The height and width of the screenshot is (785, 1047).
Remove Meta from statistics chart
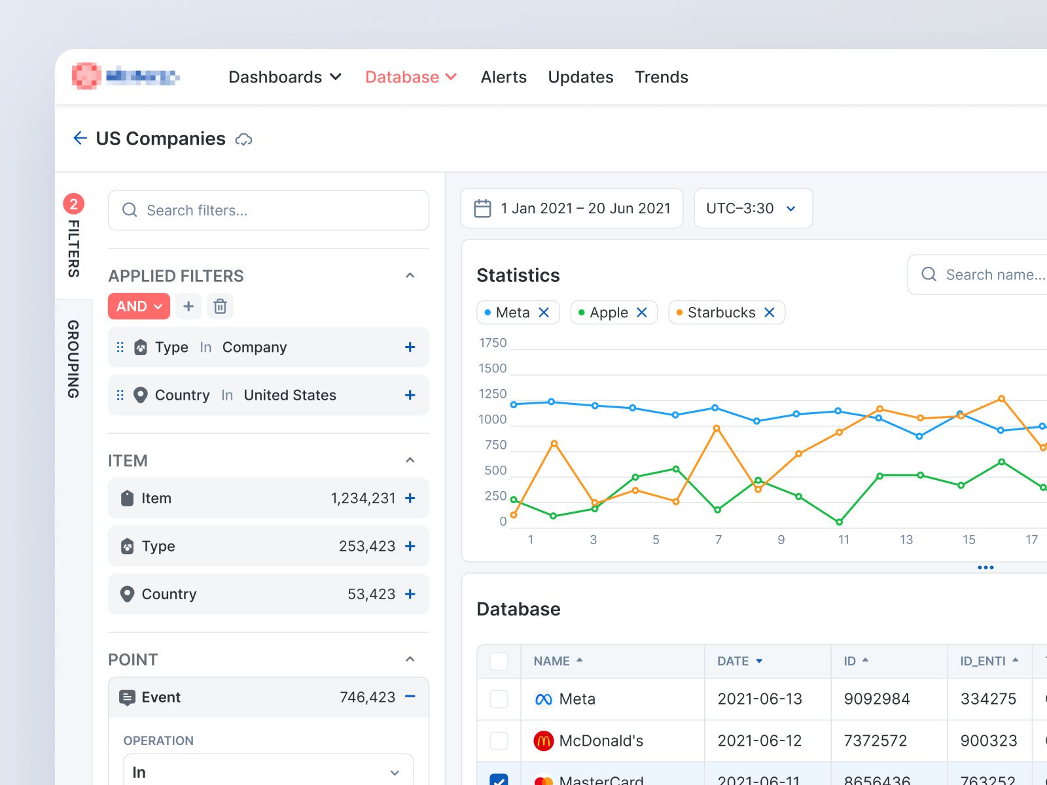coord(544,313)
